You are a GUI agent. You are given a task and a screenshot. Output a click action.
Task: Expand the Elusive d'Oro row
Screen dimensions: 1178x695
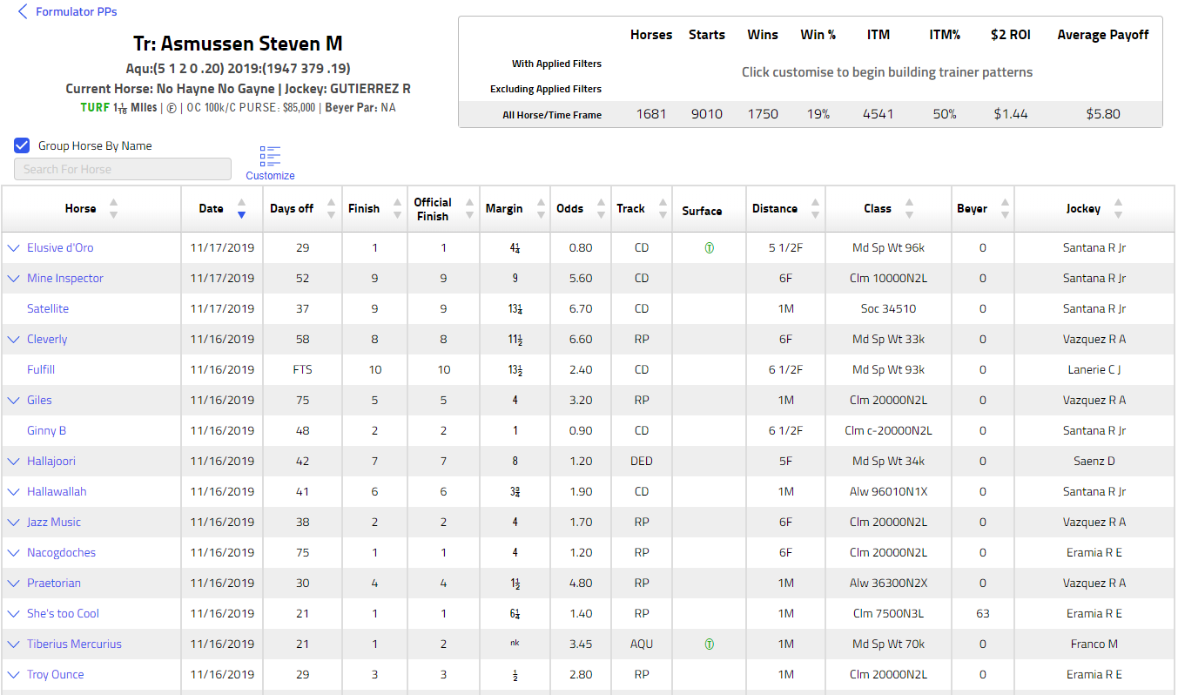[x=13, y=248]
